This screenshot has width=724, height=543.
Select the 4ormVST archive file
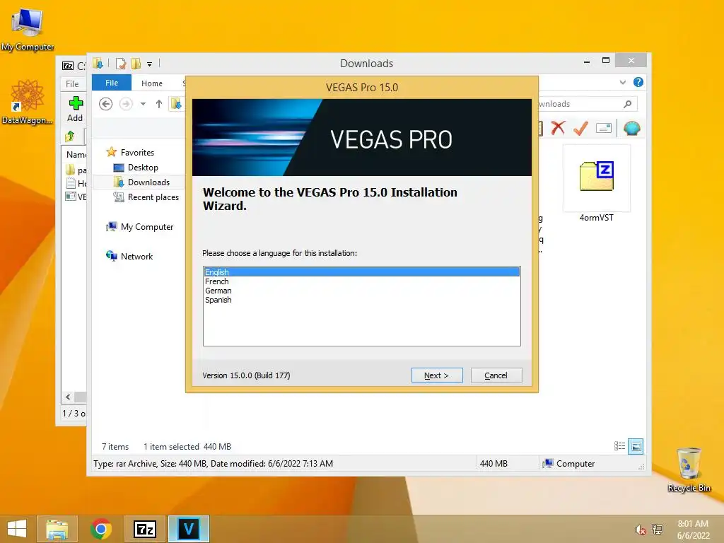click(597, 185)
